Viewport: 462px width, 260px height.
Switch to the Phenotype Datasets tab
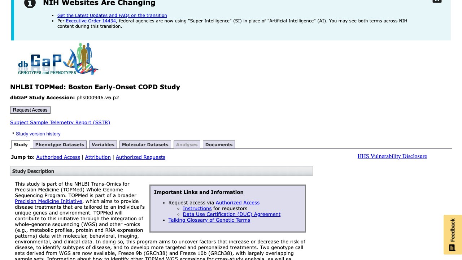click(x=60, y=144)
